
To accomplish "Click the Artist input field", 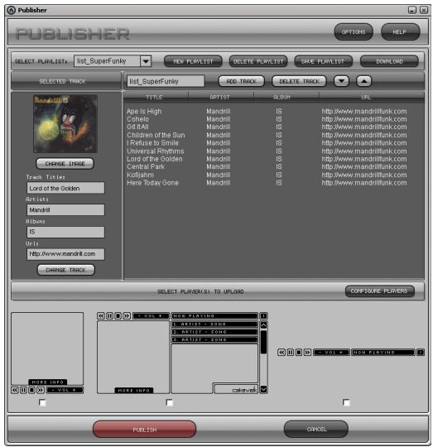I will coord(65,209).
